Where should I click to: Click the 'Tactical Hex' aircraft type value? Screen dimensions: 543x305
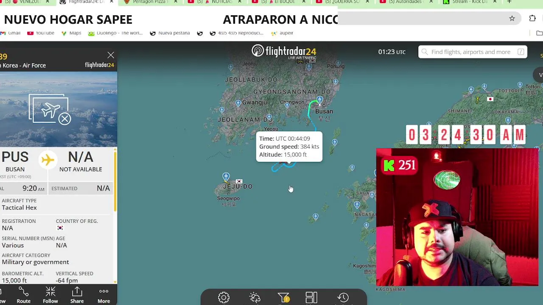click(x=19, y=208)
